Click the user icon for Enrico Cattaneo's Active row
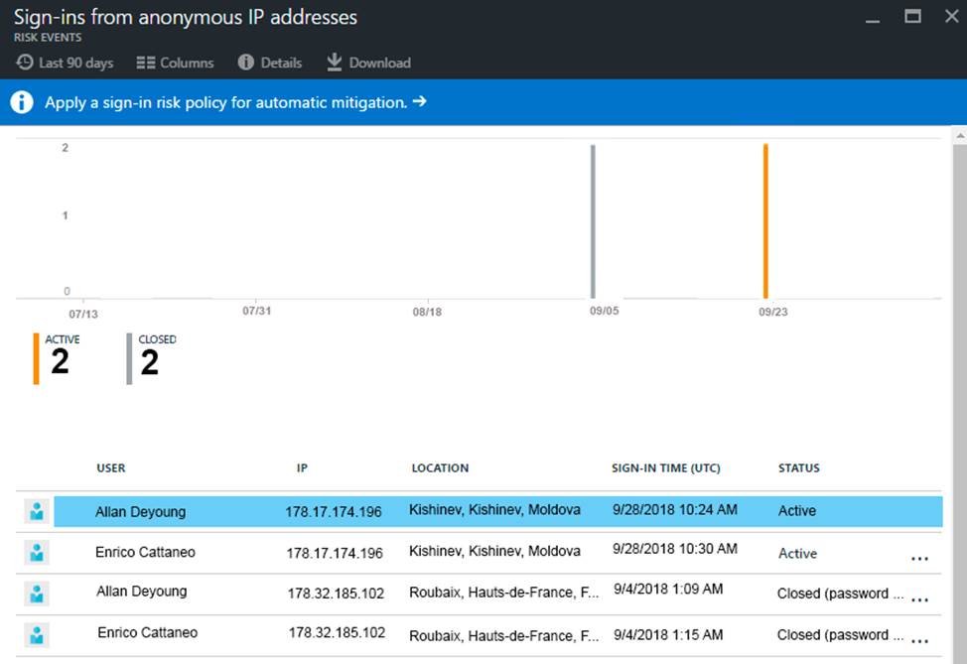967x664 pixels. point(37,553)
